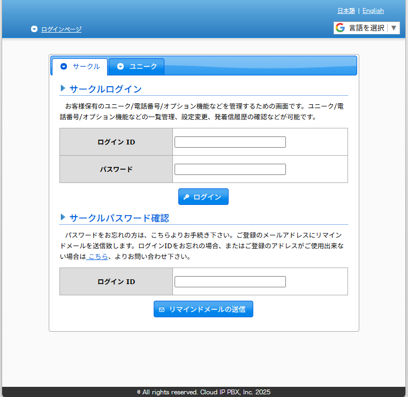Click the circle icon on ユニーク tab

tap(120, 67)
